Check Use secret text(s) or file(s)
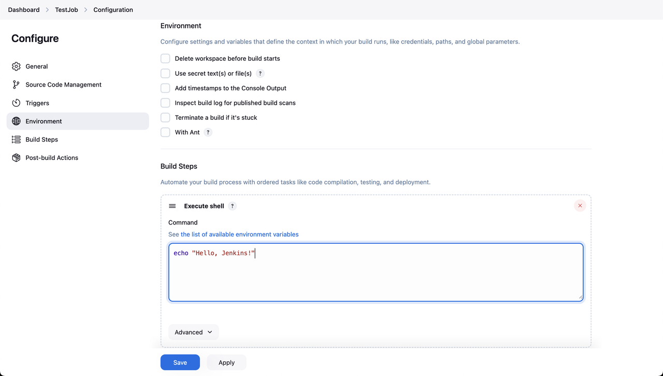 165,74
